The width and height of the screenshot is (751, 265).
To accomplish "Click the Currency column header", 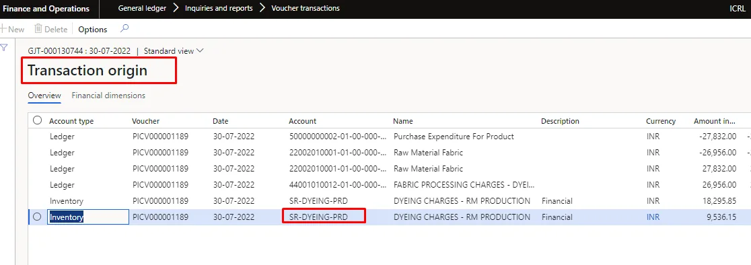I will (660, 121).
